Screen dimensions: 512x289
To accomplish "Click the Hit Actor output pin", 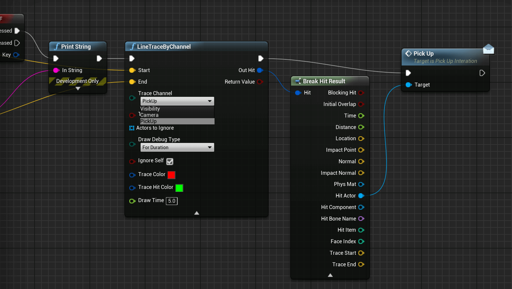I will pyautogui.click(x=361, y=196).
